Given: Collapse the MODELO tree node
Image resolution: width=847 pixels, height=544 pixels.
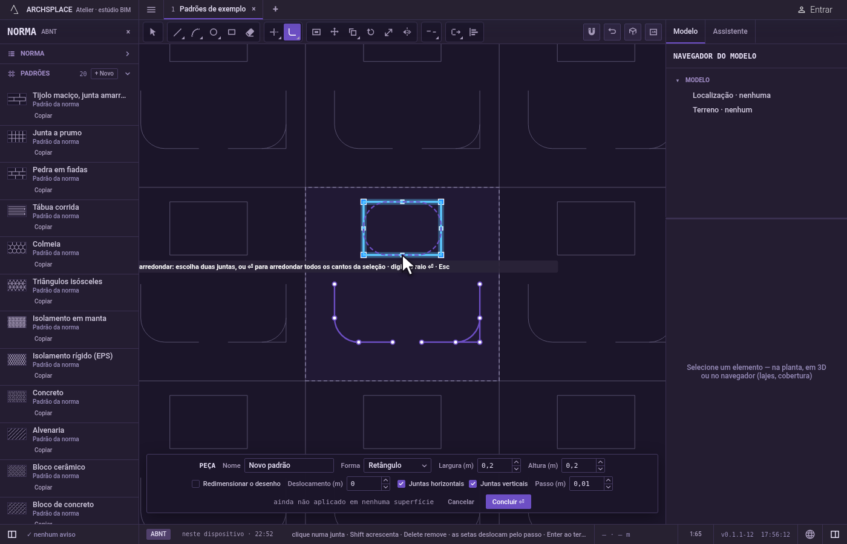Looking at the screenshot, I should click(678, 80).
